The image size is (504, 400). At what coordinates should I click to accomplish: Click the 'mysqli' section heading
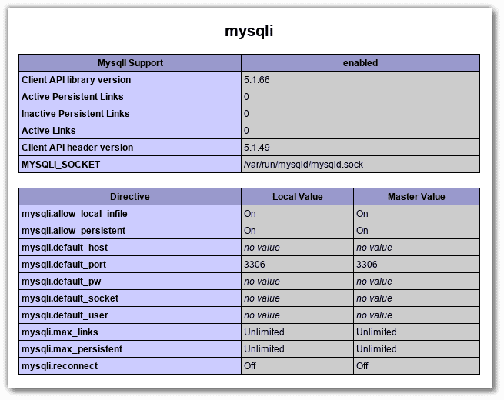pos(249,32)
